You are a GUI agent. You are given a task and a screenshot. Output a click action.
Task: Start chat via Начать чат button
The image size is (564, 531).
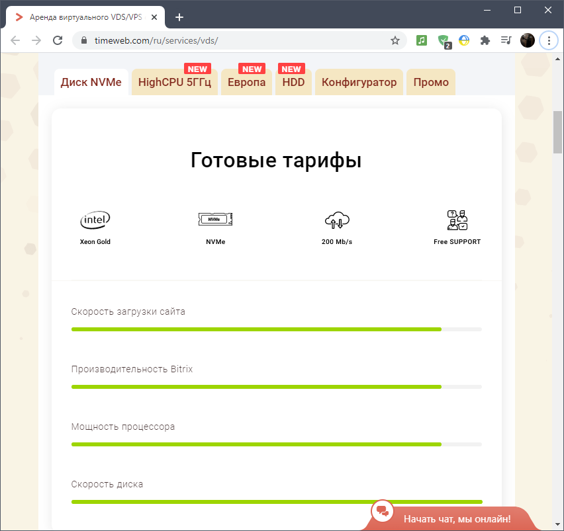click(457, 518)
